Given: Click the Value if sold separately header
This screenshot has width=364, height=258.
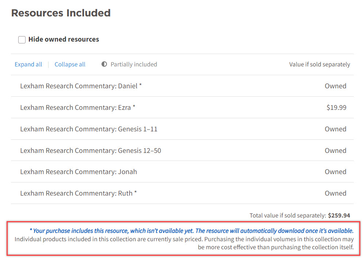Looking at the screenshot, I should (x=319, y=65).
